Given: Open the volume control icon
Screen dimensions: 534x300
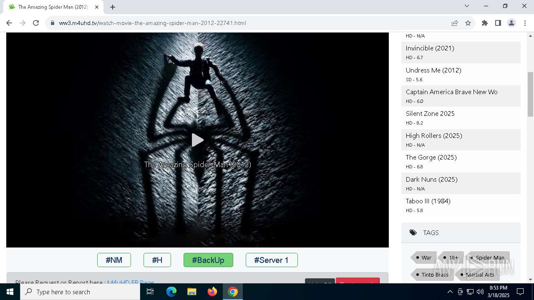Looking at the screenshot, I should pos(480,292).
